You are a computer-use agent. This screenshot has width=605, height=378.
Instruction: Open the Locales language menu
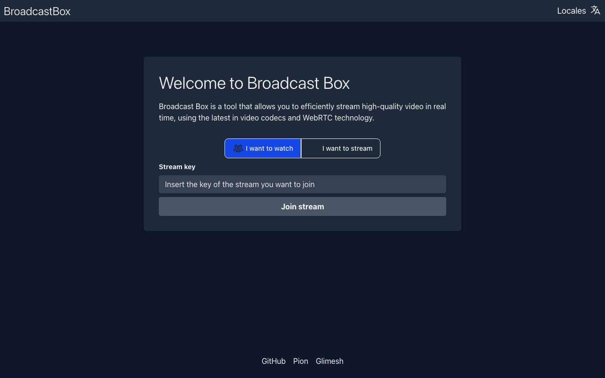[579, 10]
